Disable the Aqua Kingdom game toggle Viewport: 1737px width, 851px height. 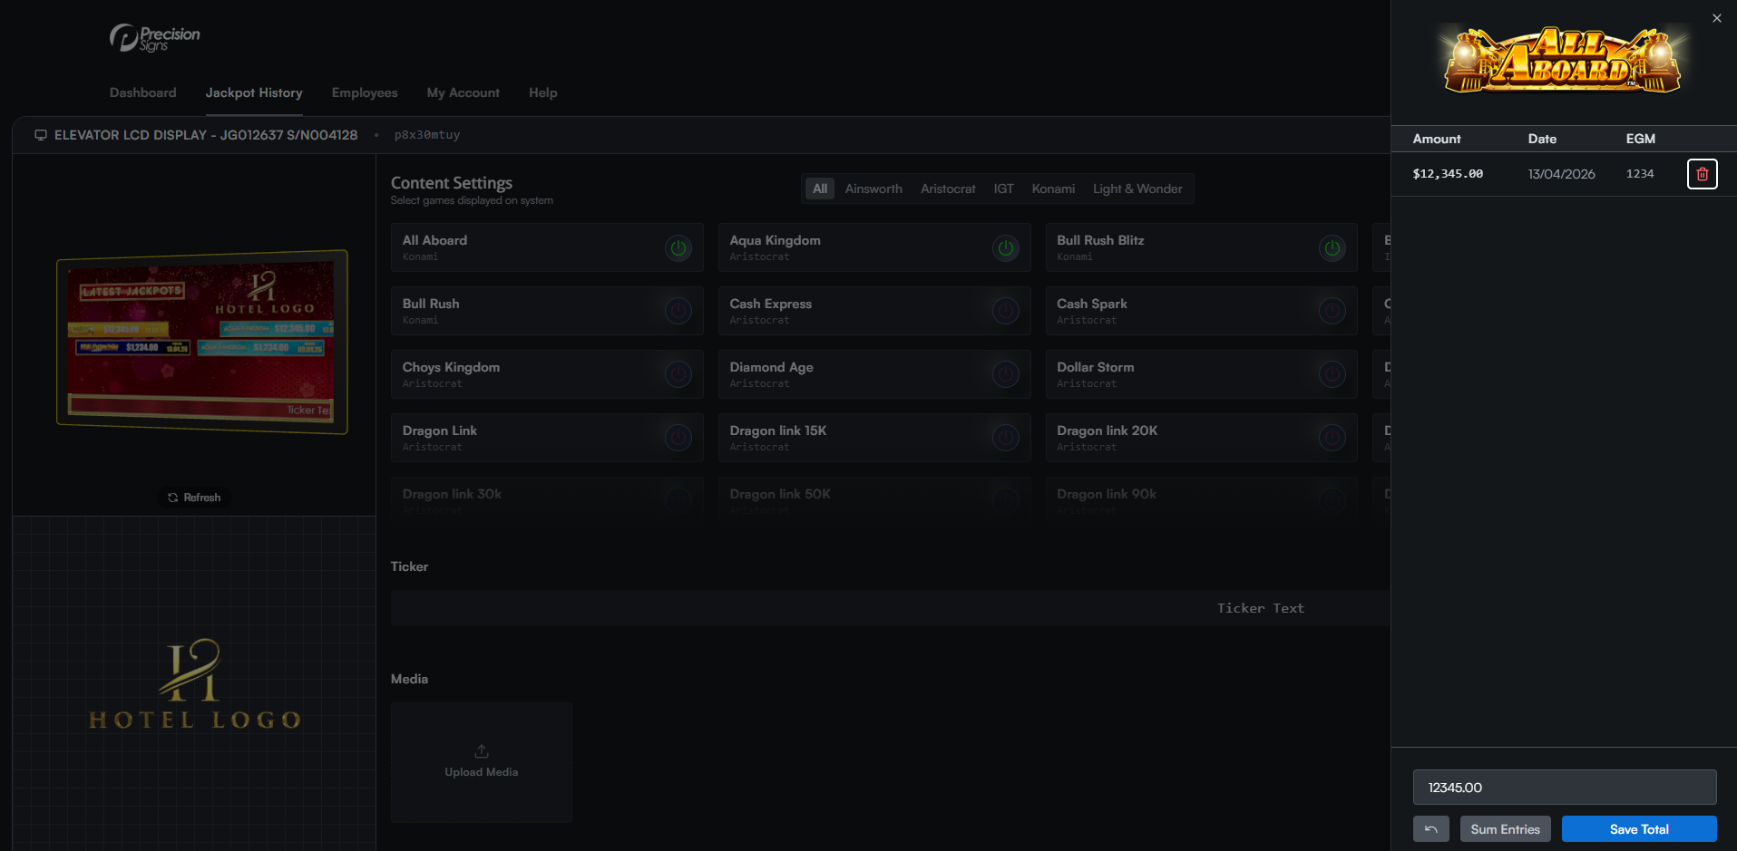[1005, 247]
